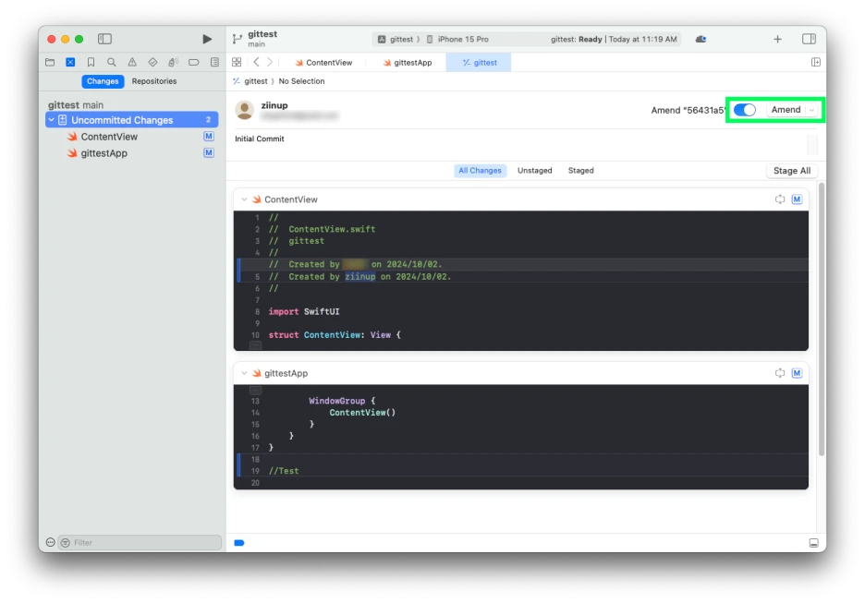
Task: Click the M status badge in gittestApp header
Action: pyautogui.click(x=797, y=372)
